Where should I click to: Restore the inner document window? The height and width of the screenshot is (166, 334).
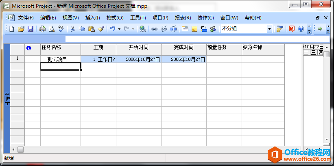(x=318, y=18)
